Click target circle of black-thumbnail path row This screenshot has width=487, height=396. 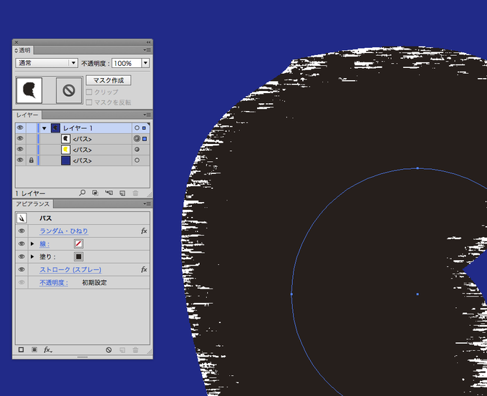coord(137,138)
